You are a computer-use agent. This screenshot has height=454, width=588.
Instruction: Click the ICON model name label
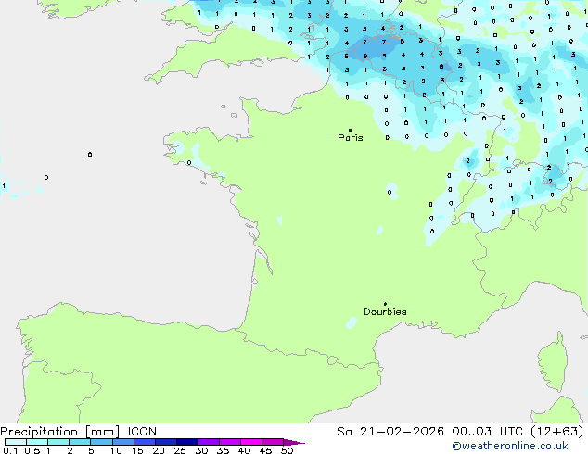coord(142,432)
